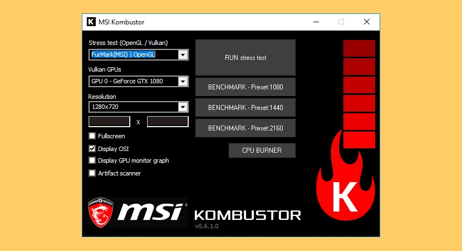
Task: Click the MSI dragon shield logo
Action: click(101, 212)
